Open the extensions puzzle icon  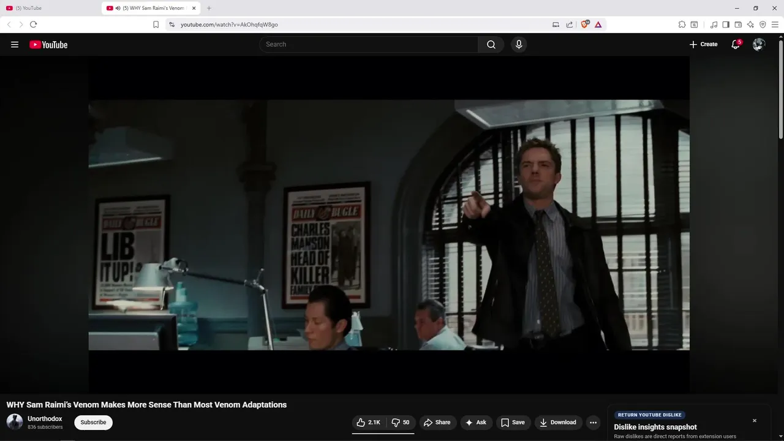coord(682,24)
